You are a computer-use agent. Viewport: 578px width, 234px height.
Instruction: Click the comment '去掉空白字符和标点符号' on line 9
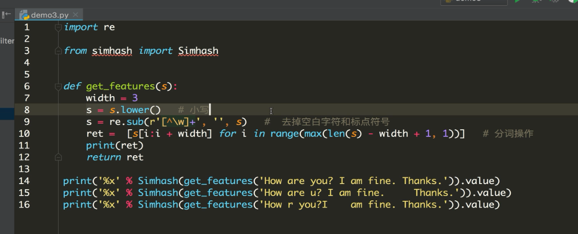335,122
